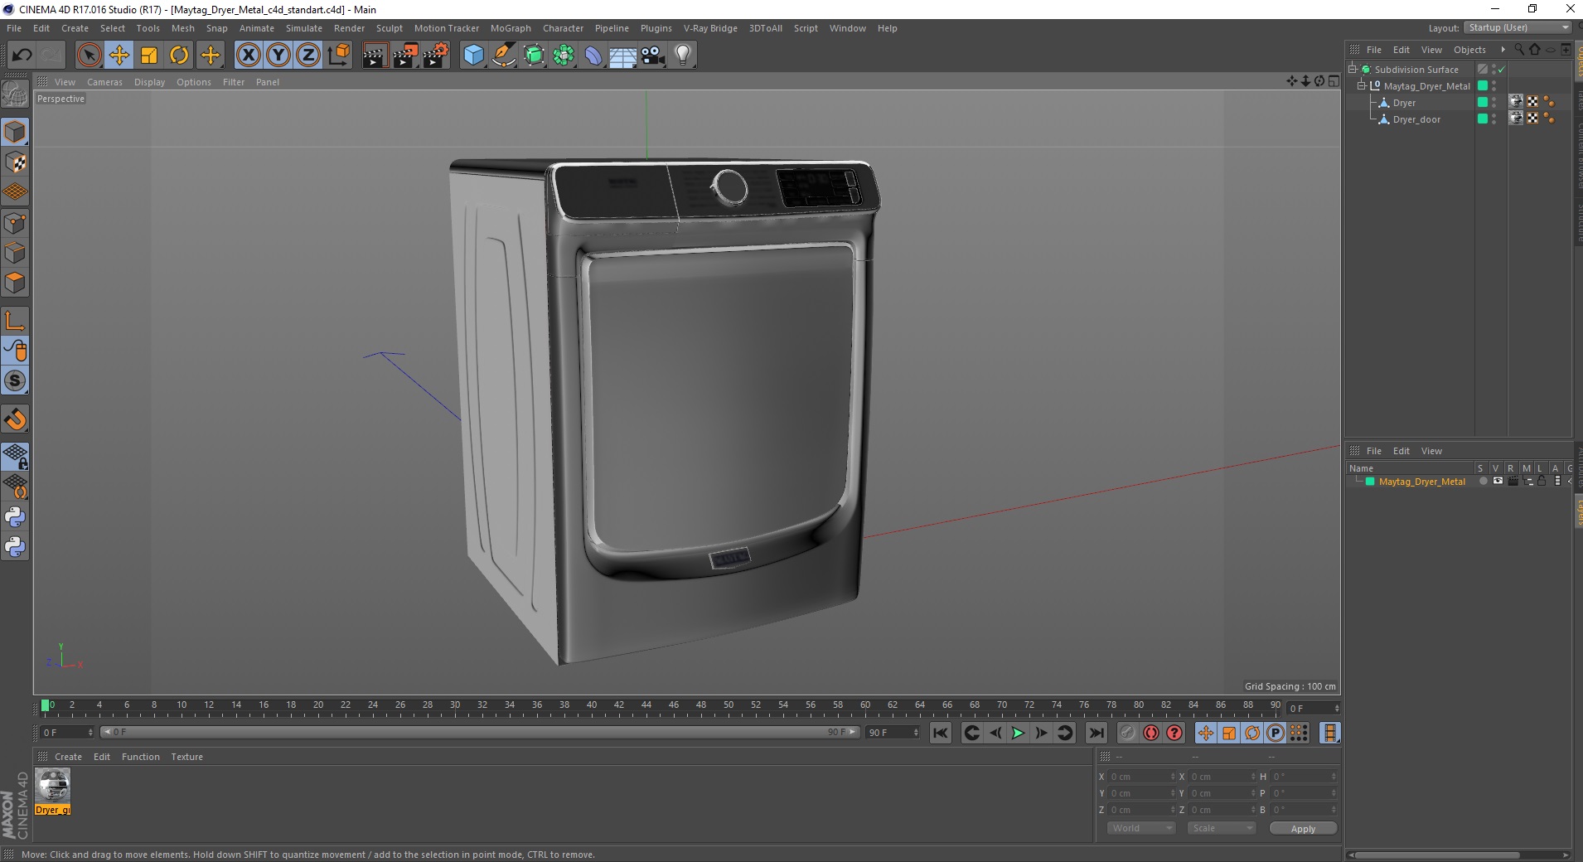Toggle Subdivision Surface enable checkmark
The height and width of the screenshot is (862, 1583).
(x=1501, y=70)
